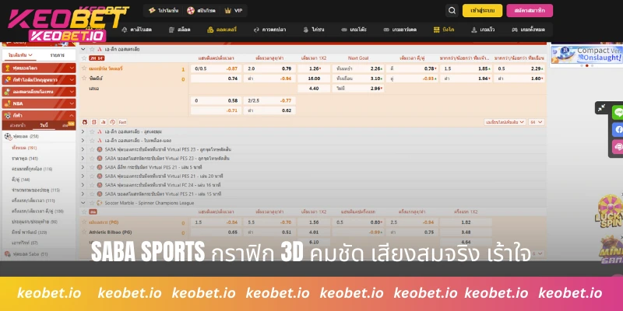Image resolution: width=623 pixels, height=311 pixels.
Task: Open the คาสิโนสด live casino menu
Action: pyautogui.click(x=137, y=30)
